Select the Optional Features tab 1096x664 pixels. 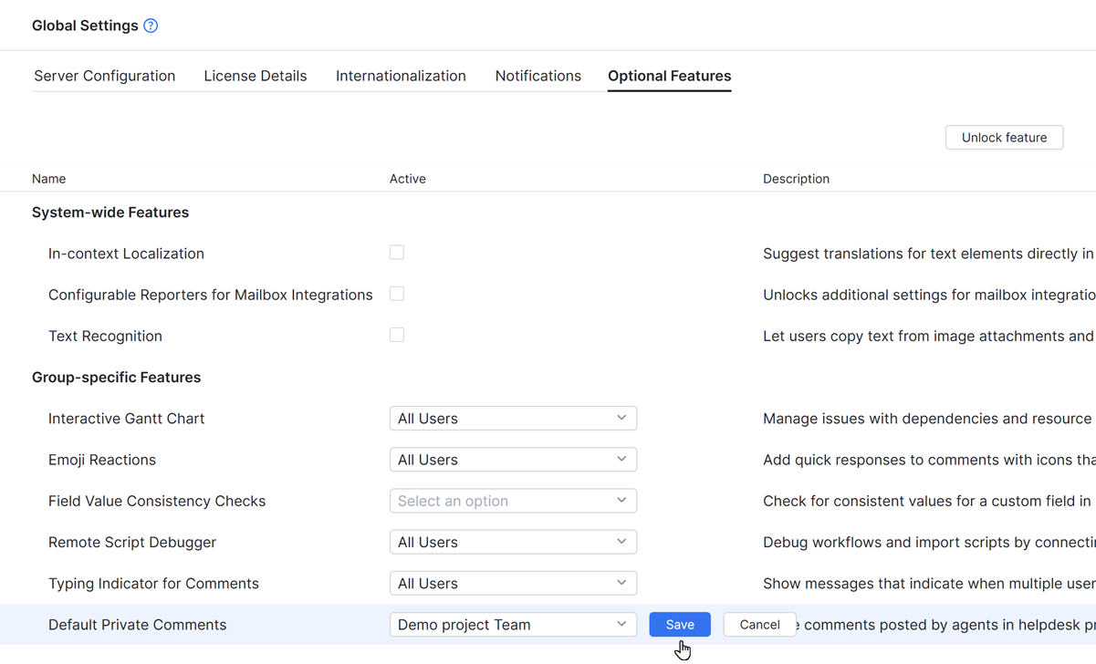coord(669,76)
